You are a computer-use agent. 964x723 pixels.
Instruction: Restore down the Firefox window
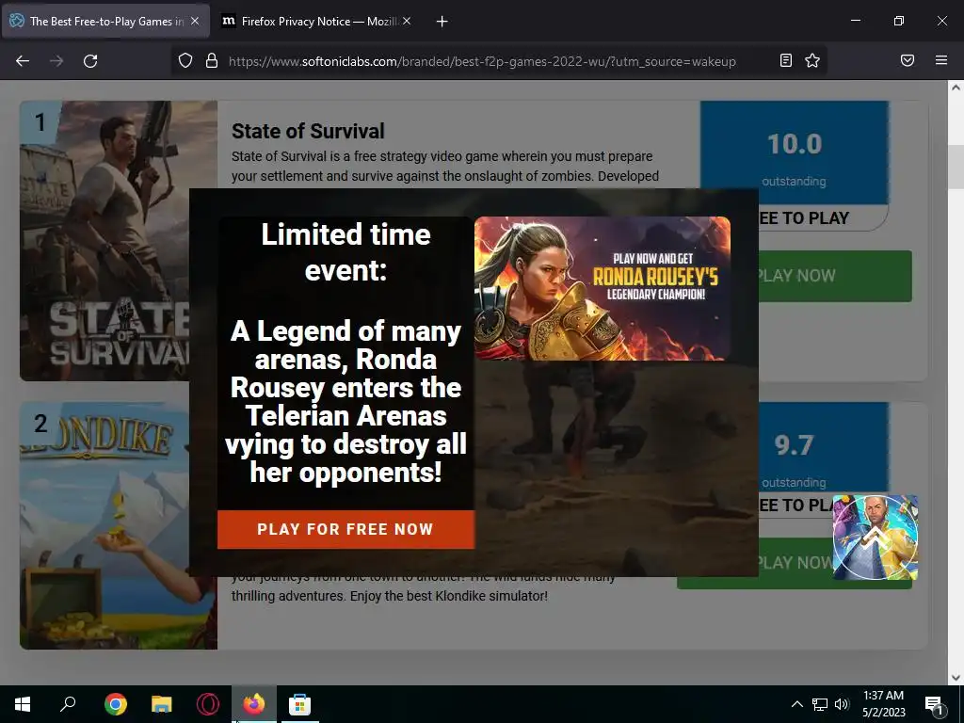(x=899, y=21)
